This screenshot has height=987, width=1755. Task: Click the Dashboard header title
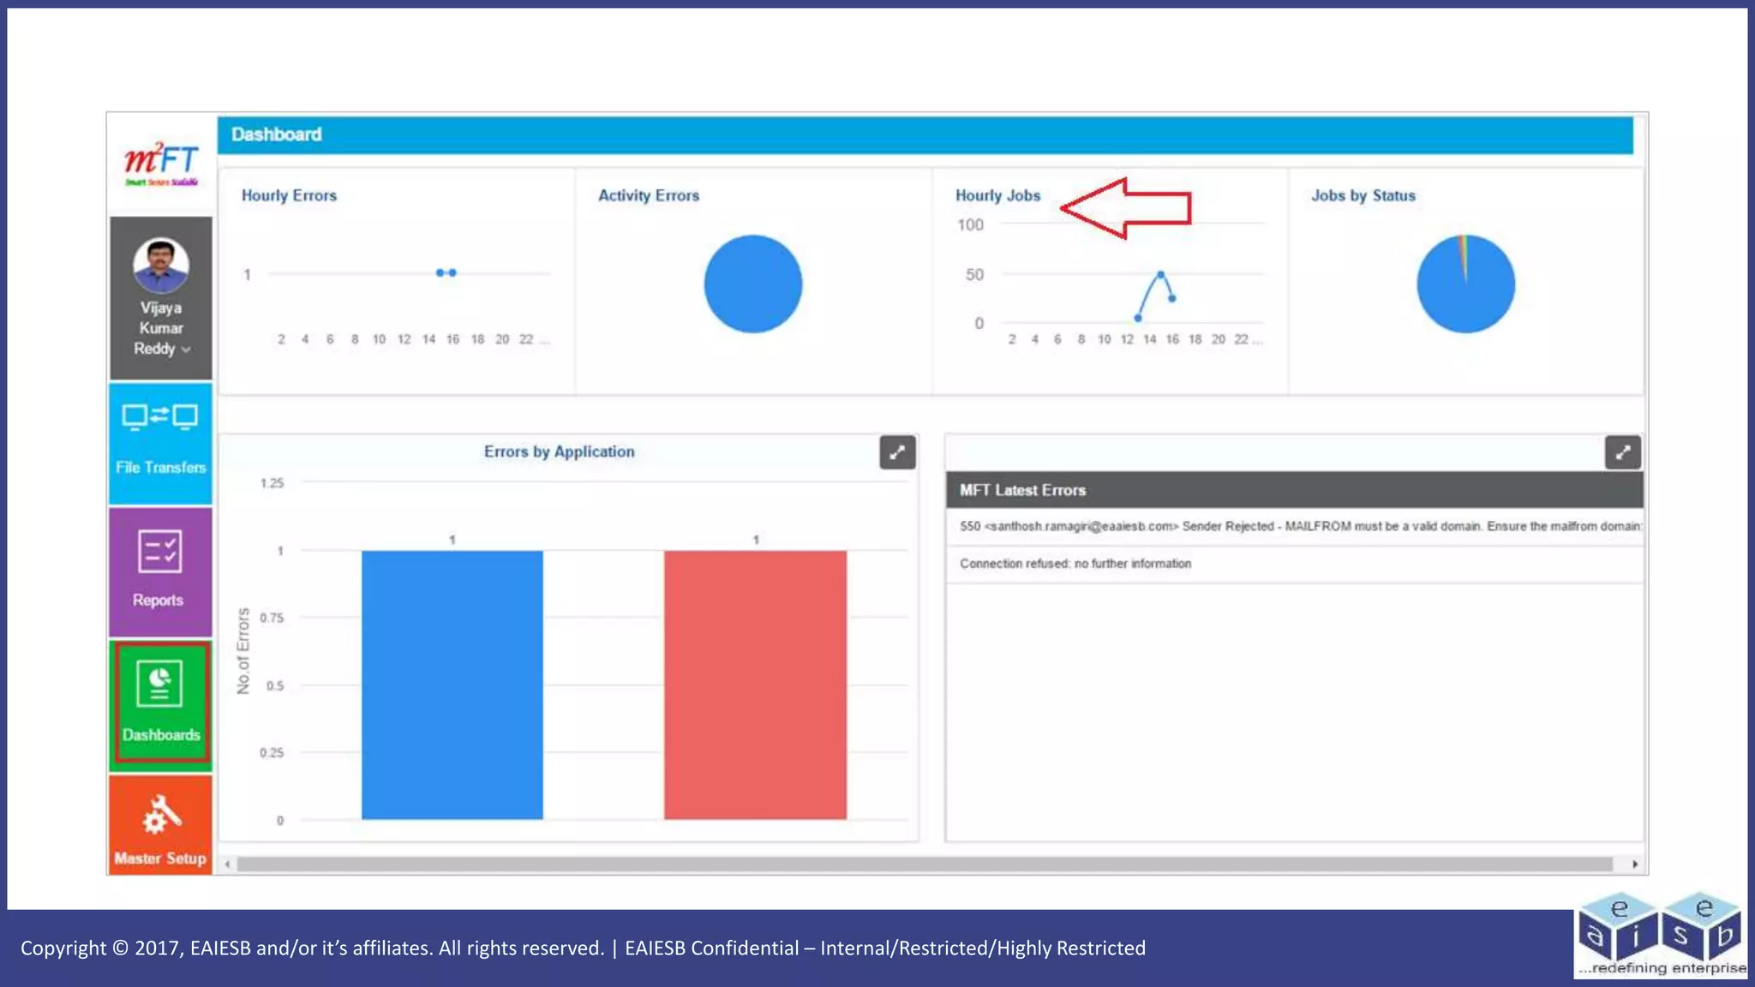pos(276,135)
